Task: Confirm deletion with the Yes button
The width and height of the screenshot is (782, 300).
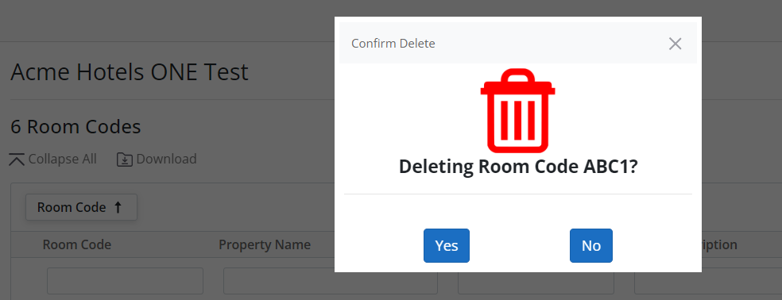Action: pyautogui.click(x=447, y=246)
